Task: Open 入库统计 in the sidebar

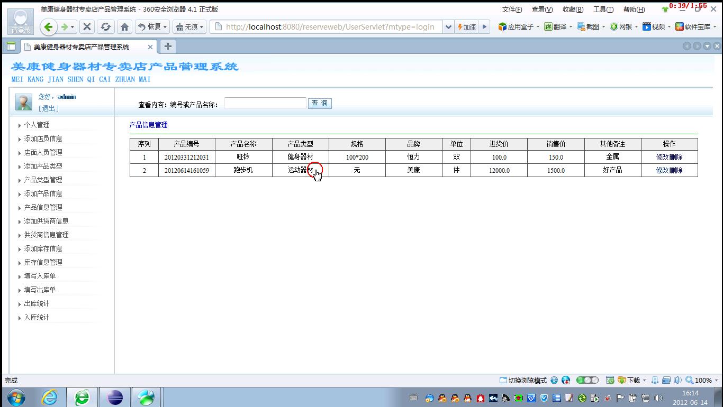Action: click(x=37, y=317)
